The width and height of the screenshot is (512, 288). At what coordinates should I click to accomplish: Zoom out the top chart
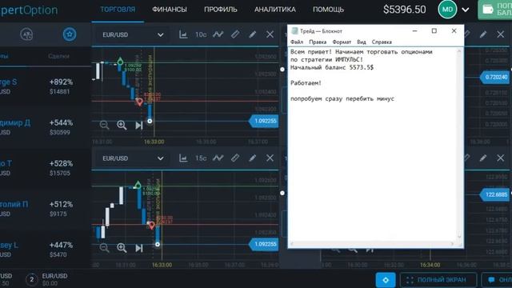pyautogui.click(x=104, y=125)
